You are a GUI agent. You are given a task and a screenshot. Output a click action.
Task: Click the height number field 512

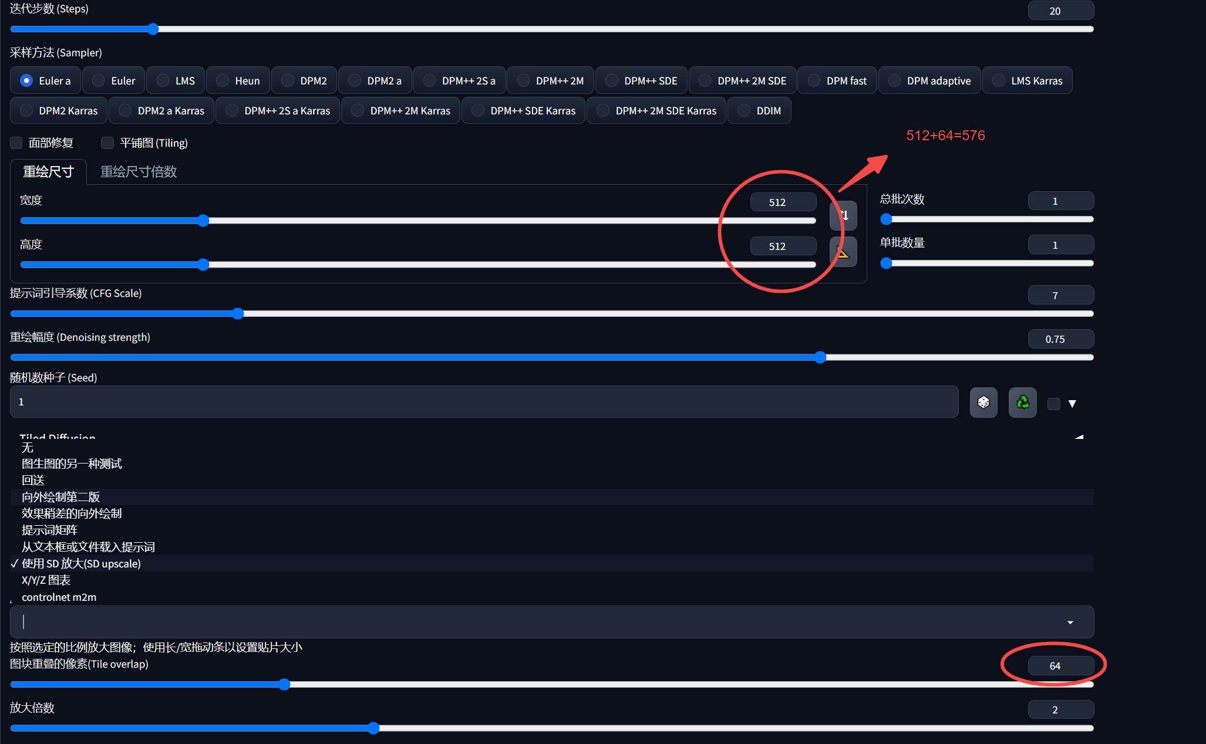click(x=783, y=246)
